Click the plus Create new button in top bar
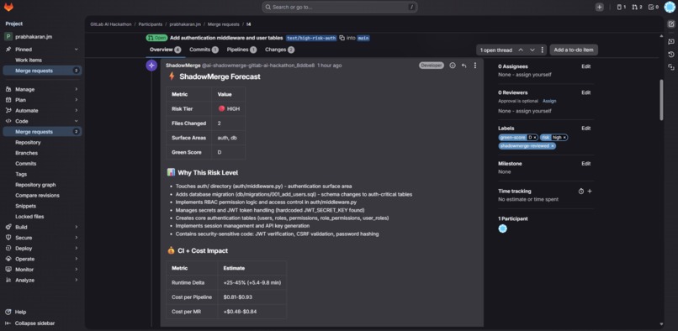Viewport: 678px width, 331px height. (599, 7)
